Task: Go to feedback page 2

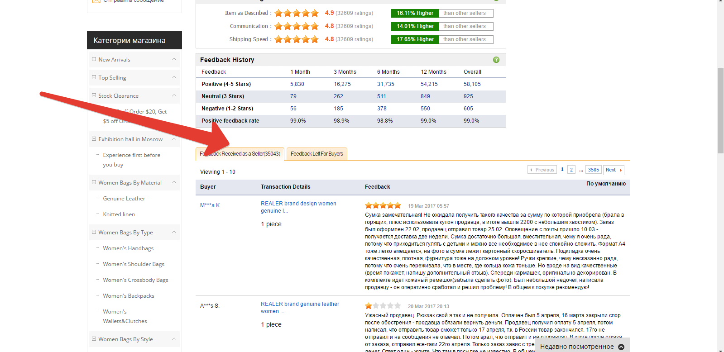Action: point(571,170)
